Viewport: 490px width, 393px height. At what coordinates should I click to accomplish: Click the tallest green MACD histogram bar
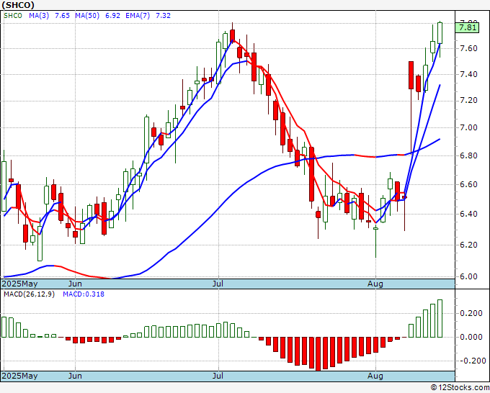pos(440,318)
